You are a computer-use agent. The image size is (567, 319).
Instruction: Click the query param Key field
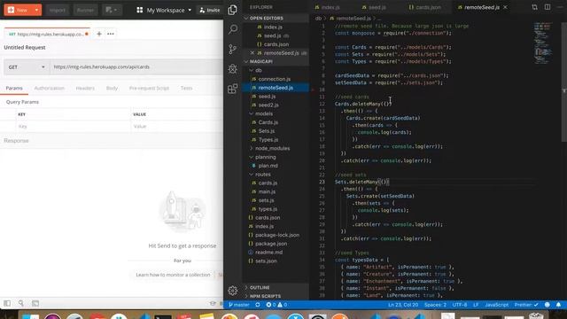click(x=73, y=127)
